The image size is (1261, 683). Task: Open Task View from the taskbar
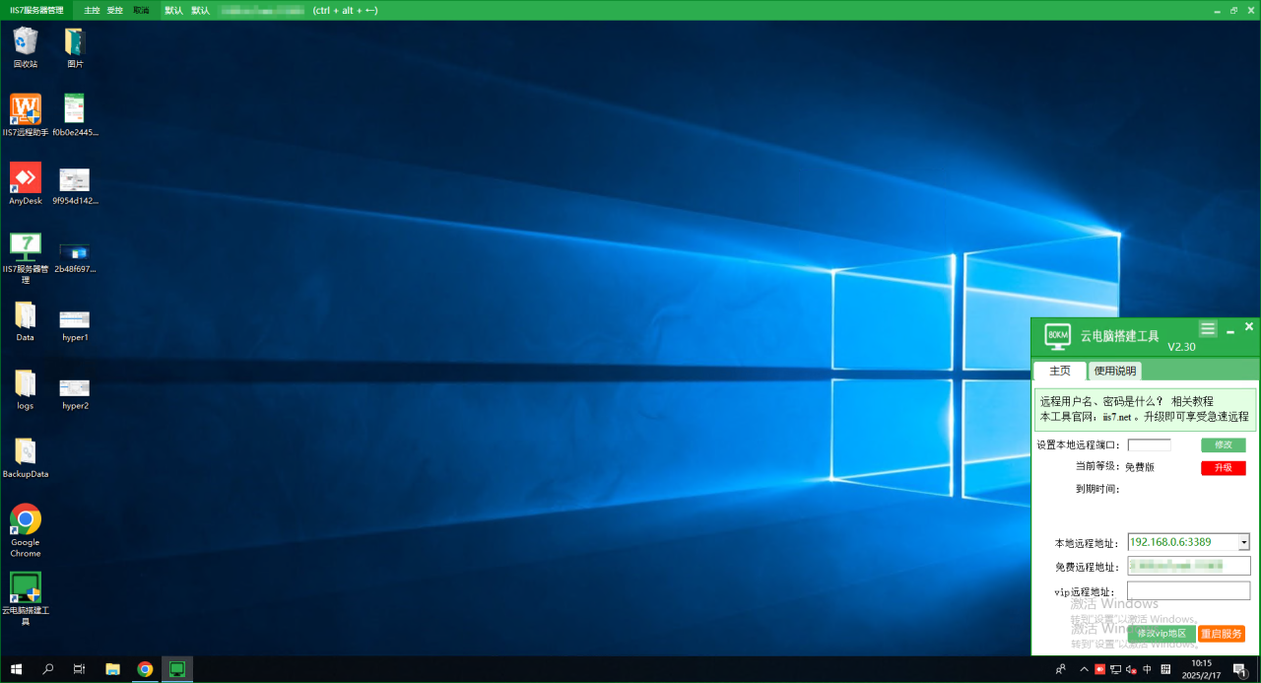tap(79, 669)
